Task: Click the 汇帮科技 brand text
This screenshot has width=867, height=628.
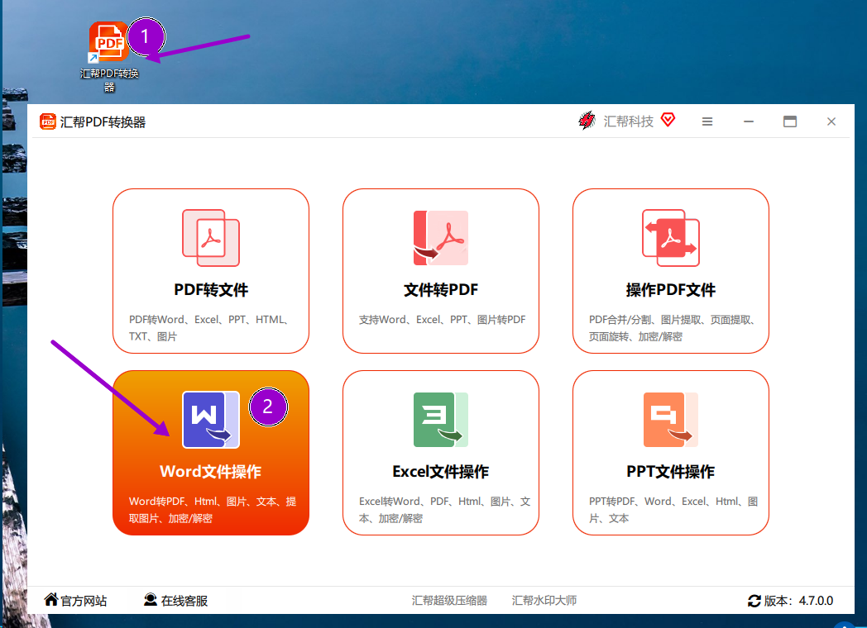Action: pos(628,121)
